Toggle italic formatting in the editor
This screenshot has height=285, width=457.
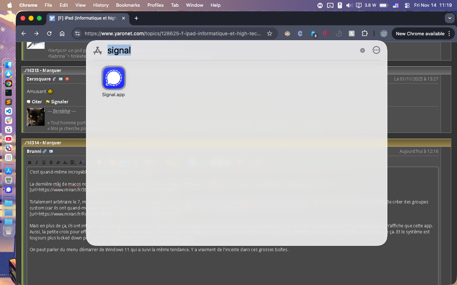tap(37, 162)
